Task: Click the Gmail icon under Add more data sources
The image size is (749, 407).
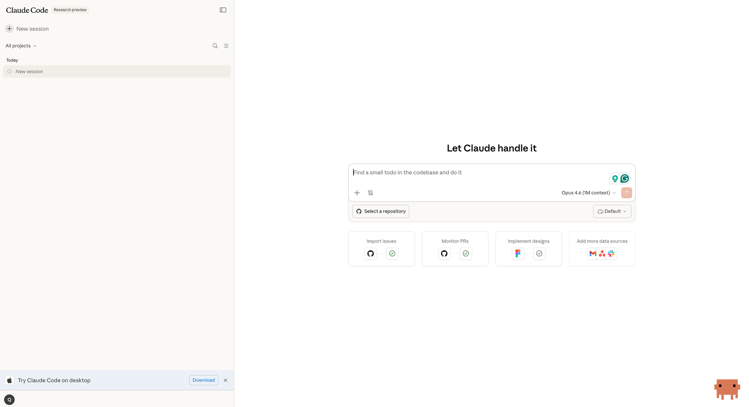Action: click(593, 253)
